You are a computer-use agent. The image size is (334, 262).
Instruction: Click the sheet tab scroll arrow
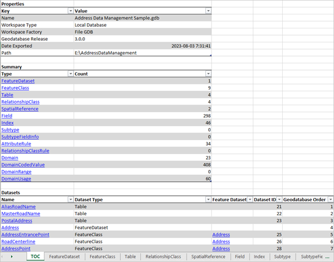11,257
